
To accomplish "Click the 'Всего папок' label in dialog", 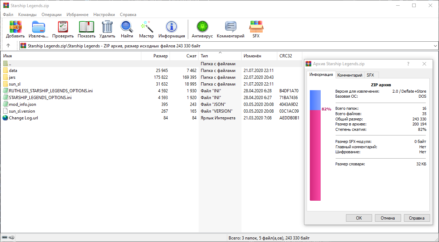I will tap(347, 108).
